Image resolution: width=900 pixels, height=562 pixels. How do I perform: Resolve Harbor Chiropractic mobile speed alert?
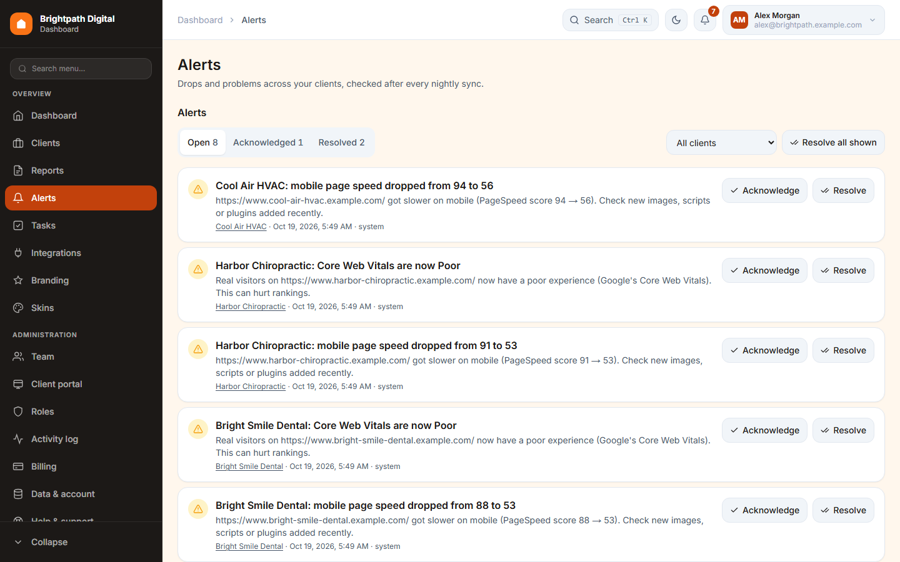pos(843,350)
